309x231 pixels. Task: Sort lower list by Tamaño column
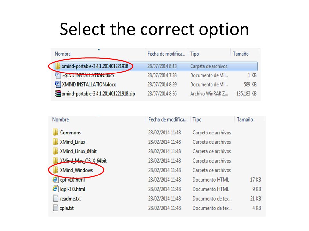[245, 119]
